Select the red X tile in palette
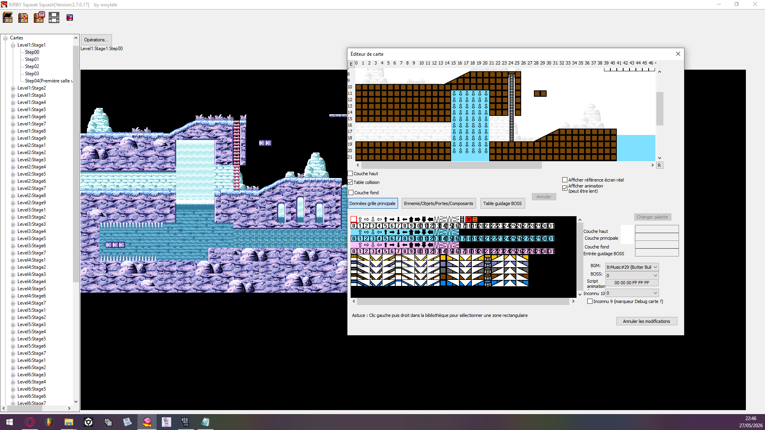This screenshot has height=430, width=765. [469, 219]
